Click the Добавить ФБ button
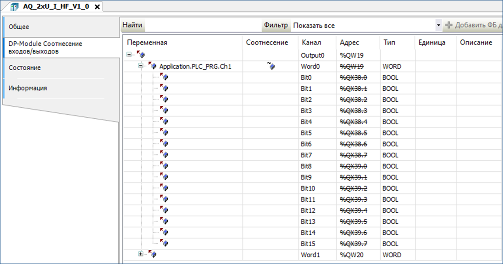Viewport: 503px width, 264px height. [x=472, y=25]
